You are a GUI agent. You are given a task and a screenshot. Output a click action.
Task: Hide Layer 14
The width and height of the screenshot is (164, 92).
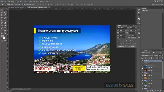click(142, 73)
